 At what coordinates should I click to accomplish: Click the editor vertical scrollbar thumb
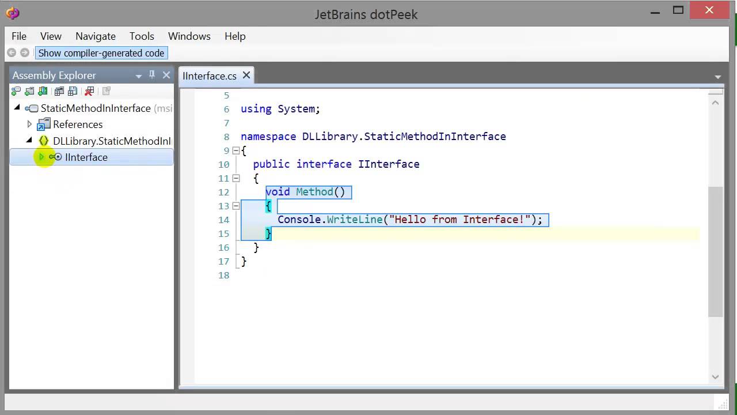[716, 251]
